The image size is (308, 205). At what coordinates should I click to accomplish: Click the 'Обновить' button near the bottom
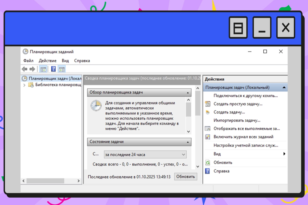[185, 176]
